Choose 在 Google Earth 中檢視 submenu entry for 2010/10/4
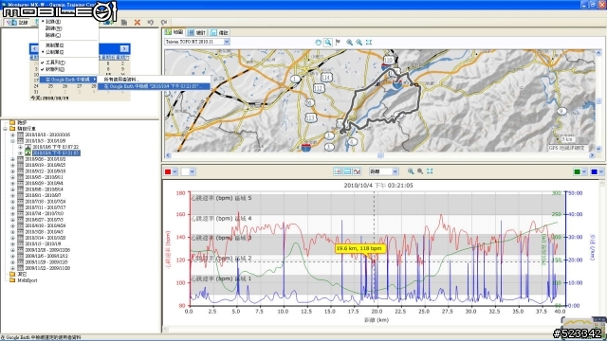 pyautogui.click(x=154, y=86)
